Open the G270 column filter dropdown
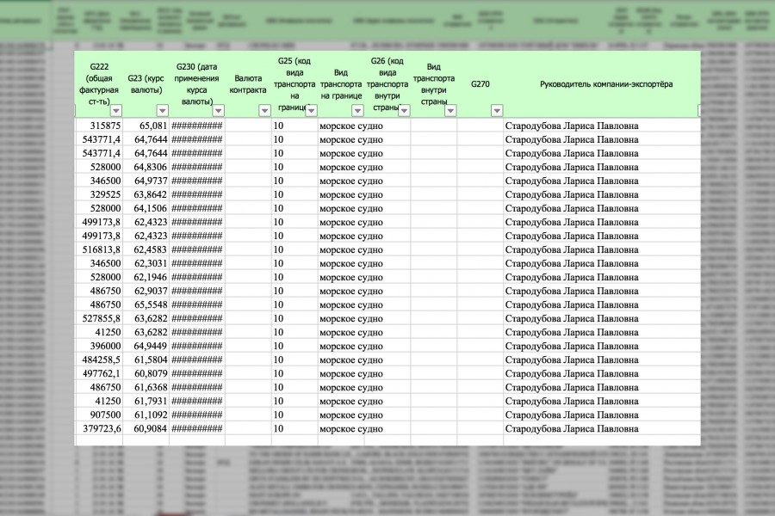775x516 pixels. pos(497,110)
